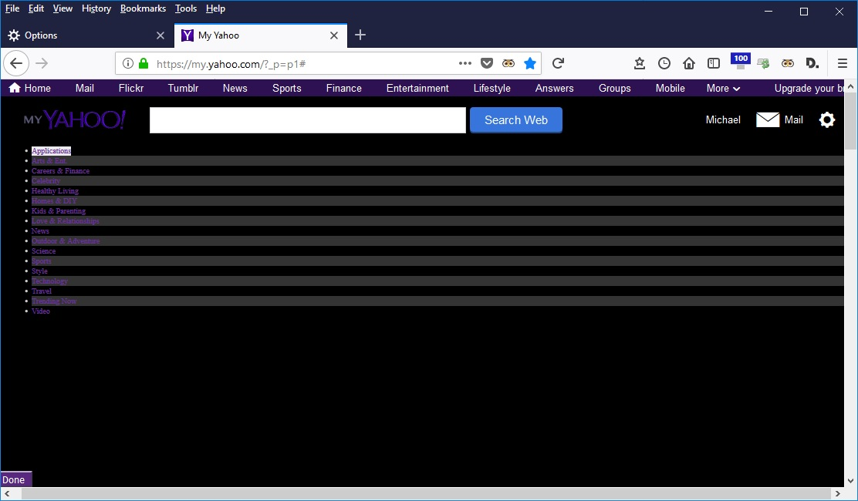
Task: Open Kids & Parenting category
Action: (x=59, y=211)
